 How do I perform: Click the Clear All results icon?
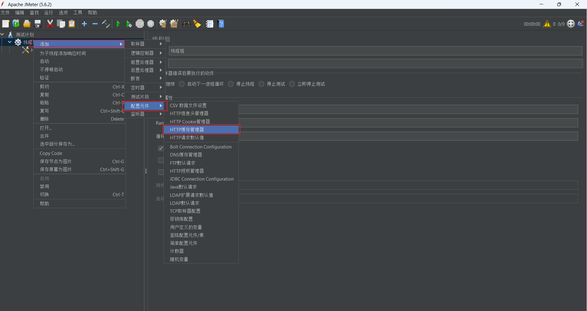coord(174,24)
